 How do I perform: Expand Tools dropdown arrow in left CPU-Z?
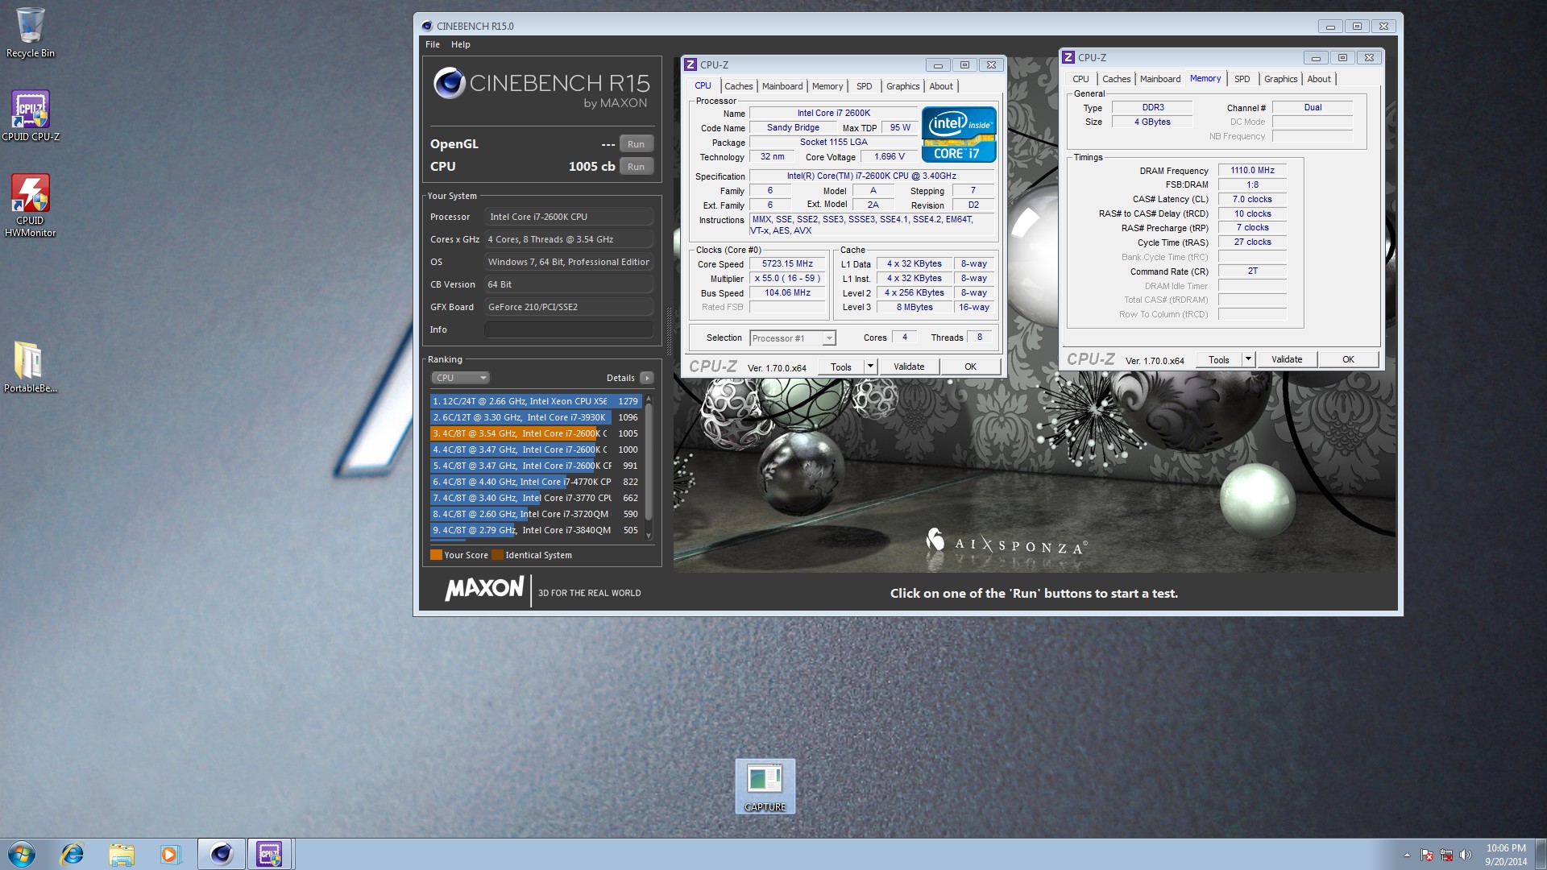coord(870,367)
